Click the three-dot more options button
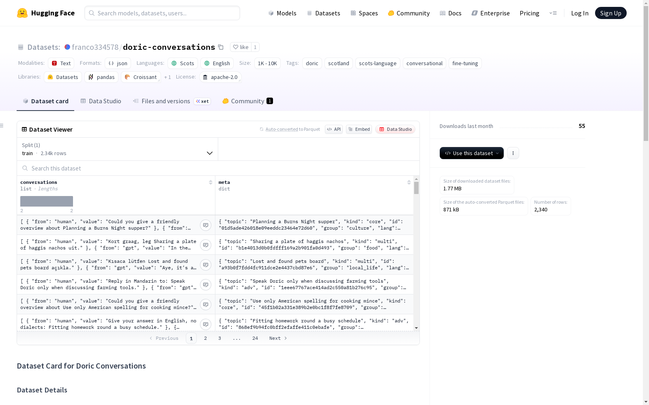 [x=513, y=153]
